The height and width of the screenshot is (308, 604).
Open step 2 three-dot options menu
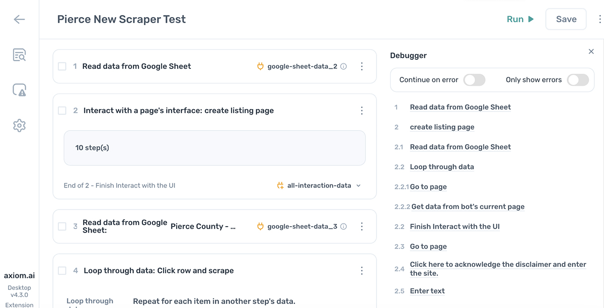coord(362,111)
